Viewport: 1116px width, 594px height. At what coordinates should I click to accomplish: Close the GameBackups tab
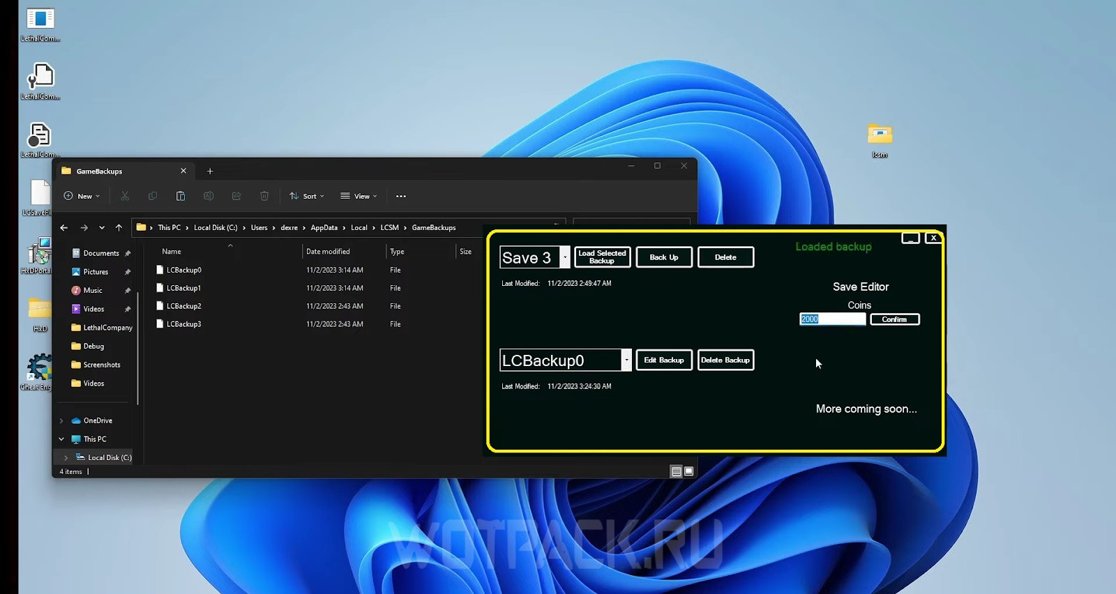pos(183,171)
